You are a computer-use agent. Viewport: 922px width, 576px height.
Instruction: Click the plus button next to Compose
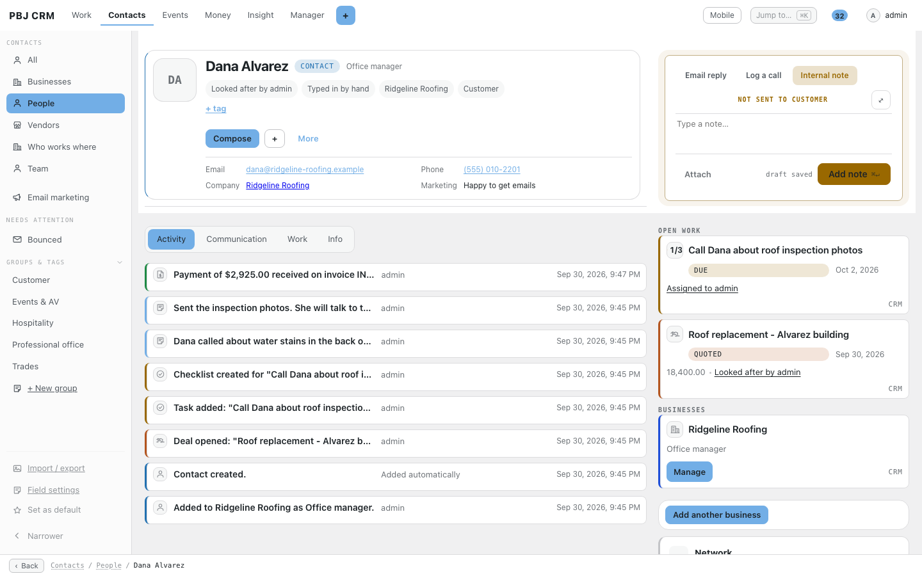pyautogui.click(x=275, y=139)
